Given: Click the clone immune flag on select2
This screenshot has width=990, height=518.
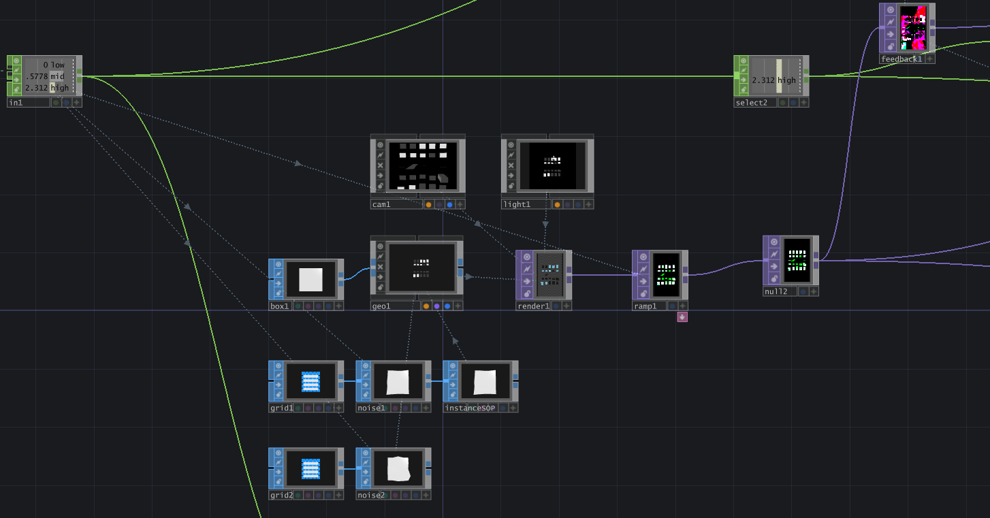Looking at the screenshot, I should click(x=744, y=70).
